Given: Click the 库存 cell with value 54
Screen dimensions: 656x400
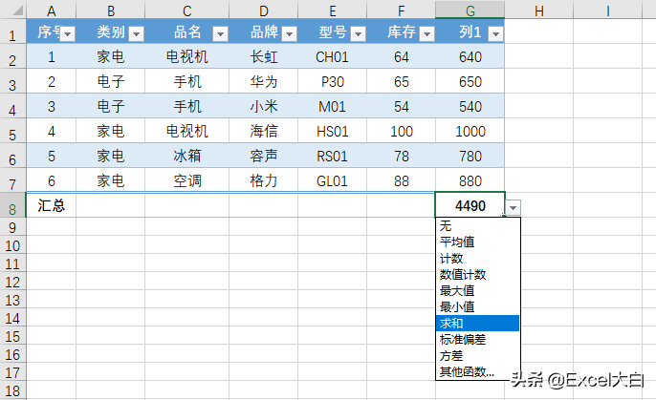Looking at the screenshot, I should pos(402,106).
